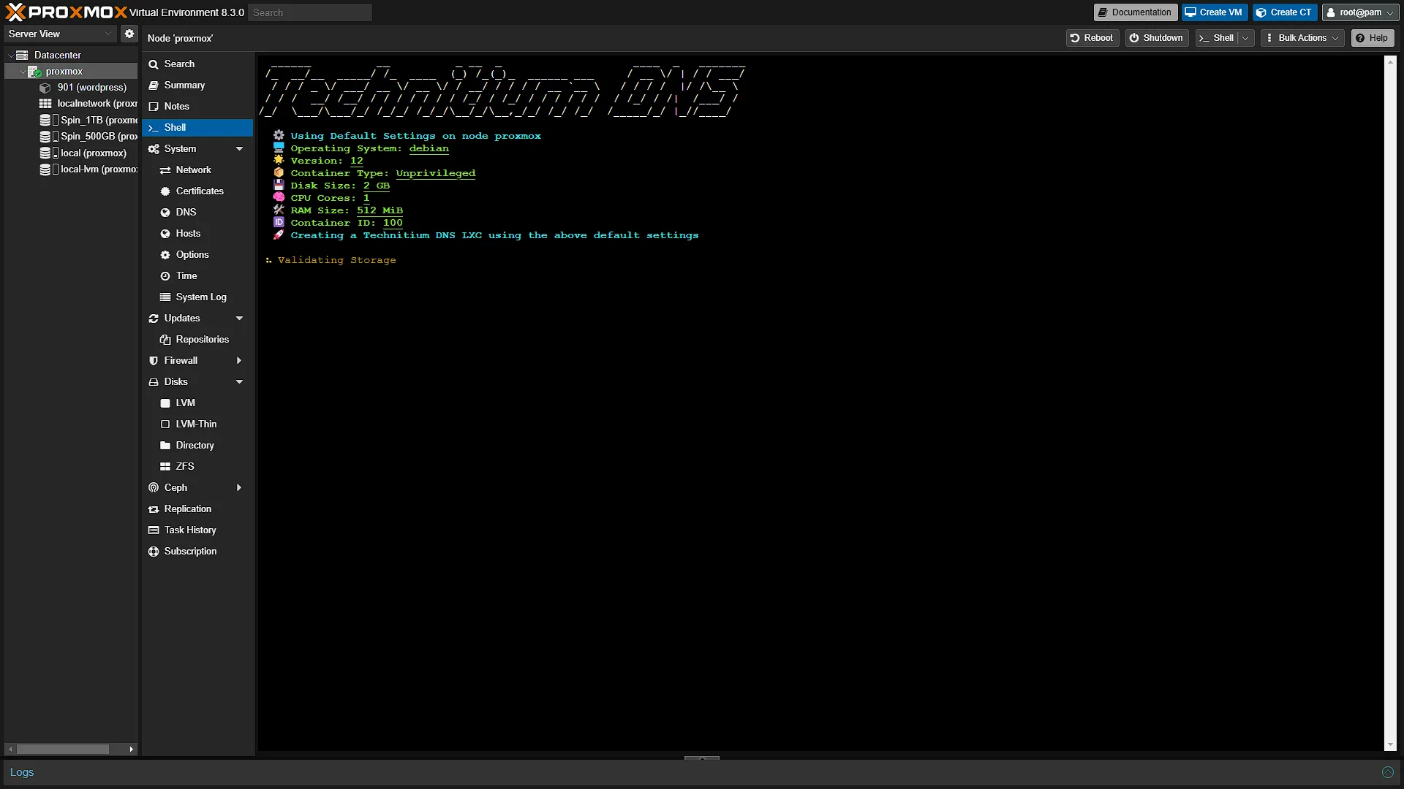Collapse the proxmox node in the tree
The width and height of the screenshot is (1404, 789).
pos(22,72)
